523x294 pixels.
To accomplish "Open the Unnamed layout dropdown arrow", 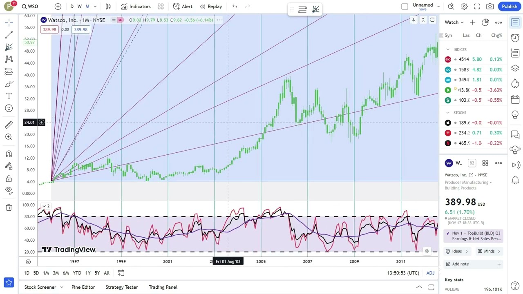I will [x=438, y=7].
